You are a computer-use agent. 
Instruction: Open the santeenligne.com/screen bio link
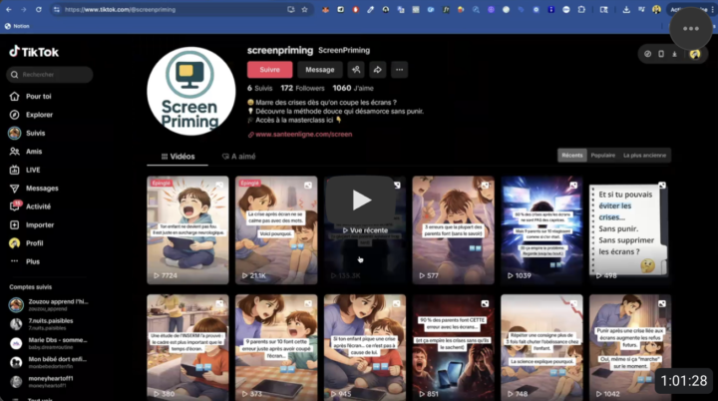(x=303, y=134)
